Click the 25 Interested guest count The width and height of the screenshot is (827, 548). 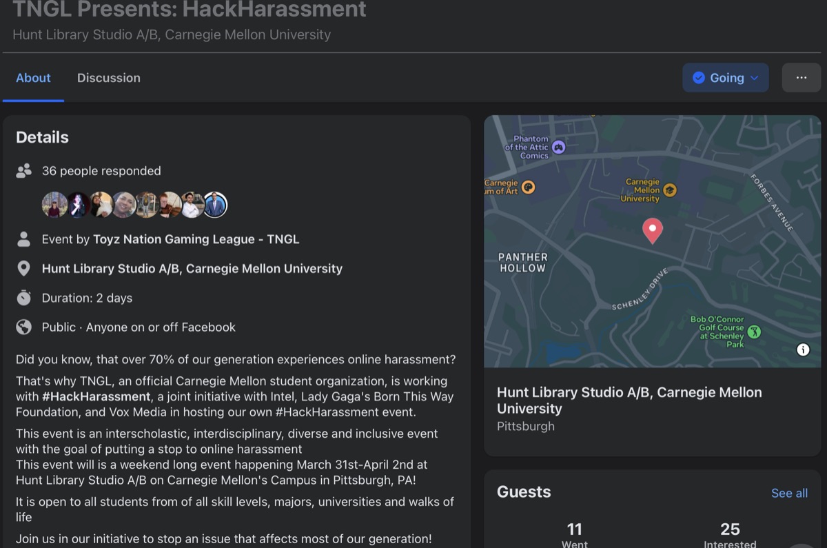point(730,536)
